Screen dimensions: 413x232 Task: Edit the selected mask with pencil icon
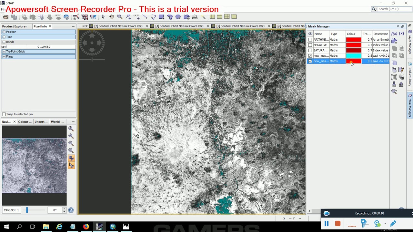click(401, 70)
